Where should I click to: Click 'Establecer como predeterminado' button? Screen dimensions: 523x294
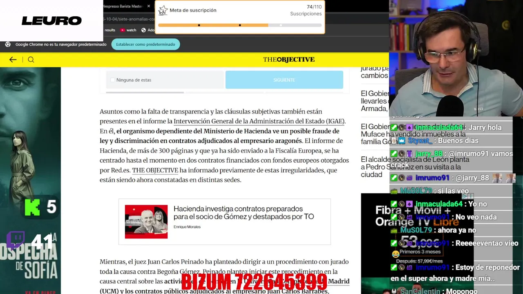point(145,45)
